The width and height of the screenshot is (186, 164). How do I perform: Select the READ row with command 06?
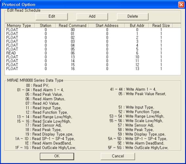pyautogui.click(x=93, y=53)
